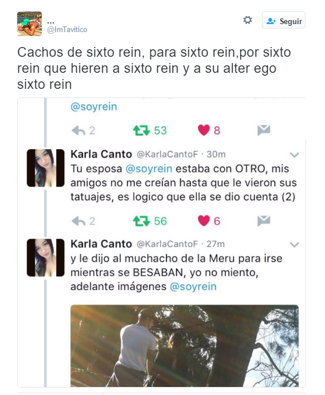Screen dimensions: 325x395
Task: Open the gear settings icon
Action: coord(248,20)
